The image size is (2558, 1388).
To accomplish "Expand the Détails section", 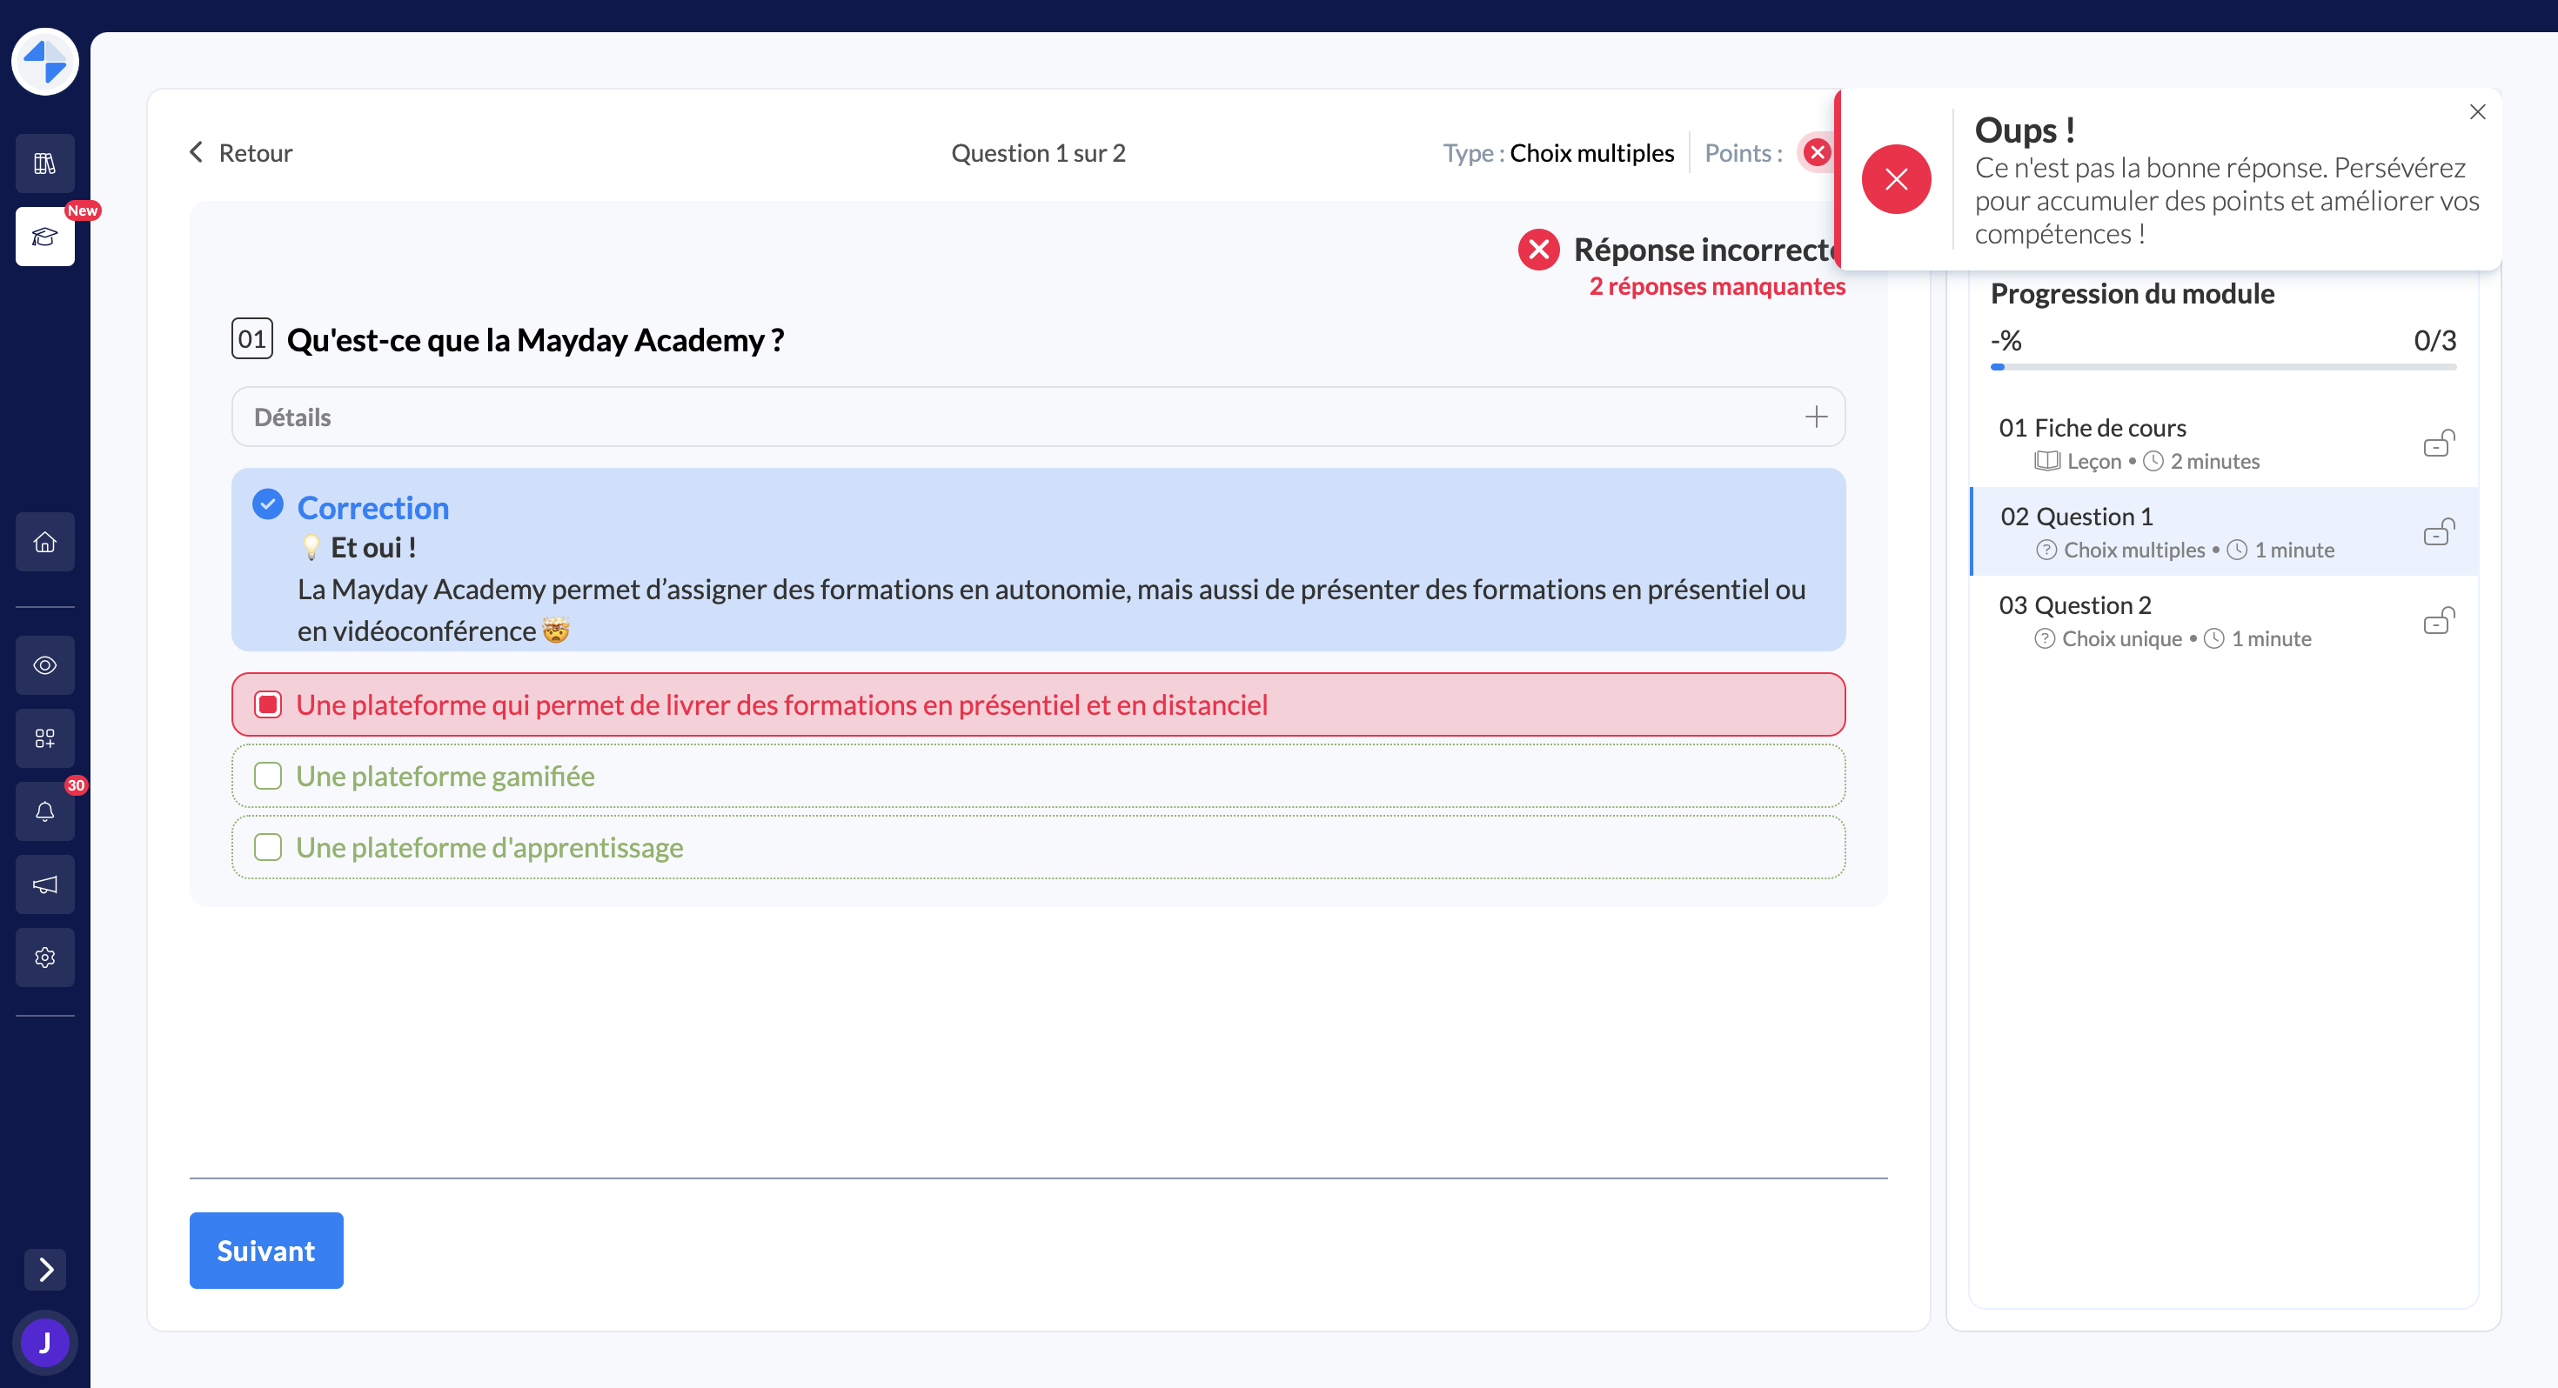I will tap(1814, 417).
